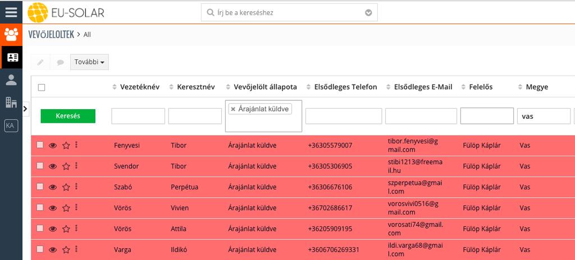This screenshot has height=260, width=575.
Task: Open more actions for Vörös Vivien row
Action: click(x=76, y=207)
